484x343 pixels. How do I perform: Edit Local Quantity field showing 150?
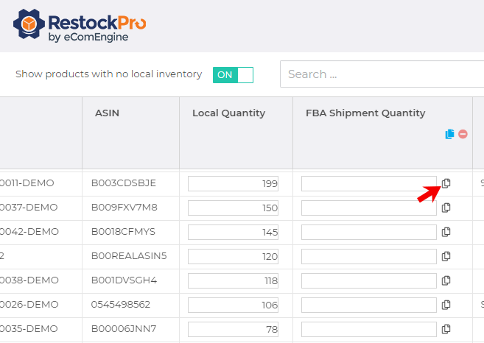[x=233, y=208]
